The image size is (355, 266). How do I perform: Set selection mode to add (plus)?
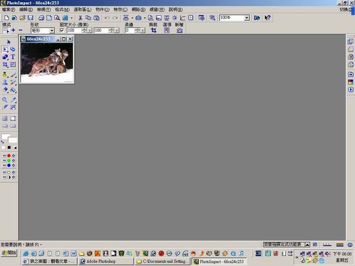coord(13,30)
